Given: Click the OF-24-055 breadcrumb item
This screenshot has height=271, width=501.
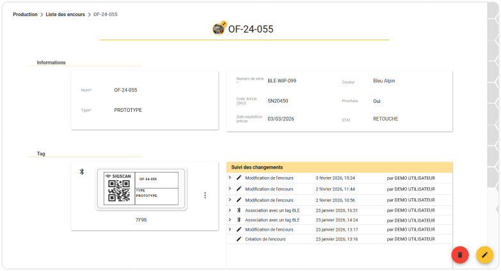Looking at the screenshot, I should 106,14.
